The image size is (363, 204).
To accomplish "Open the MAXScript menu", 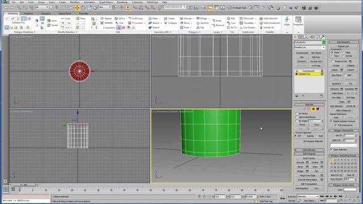I will tap(152, 2).
